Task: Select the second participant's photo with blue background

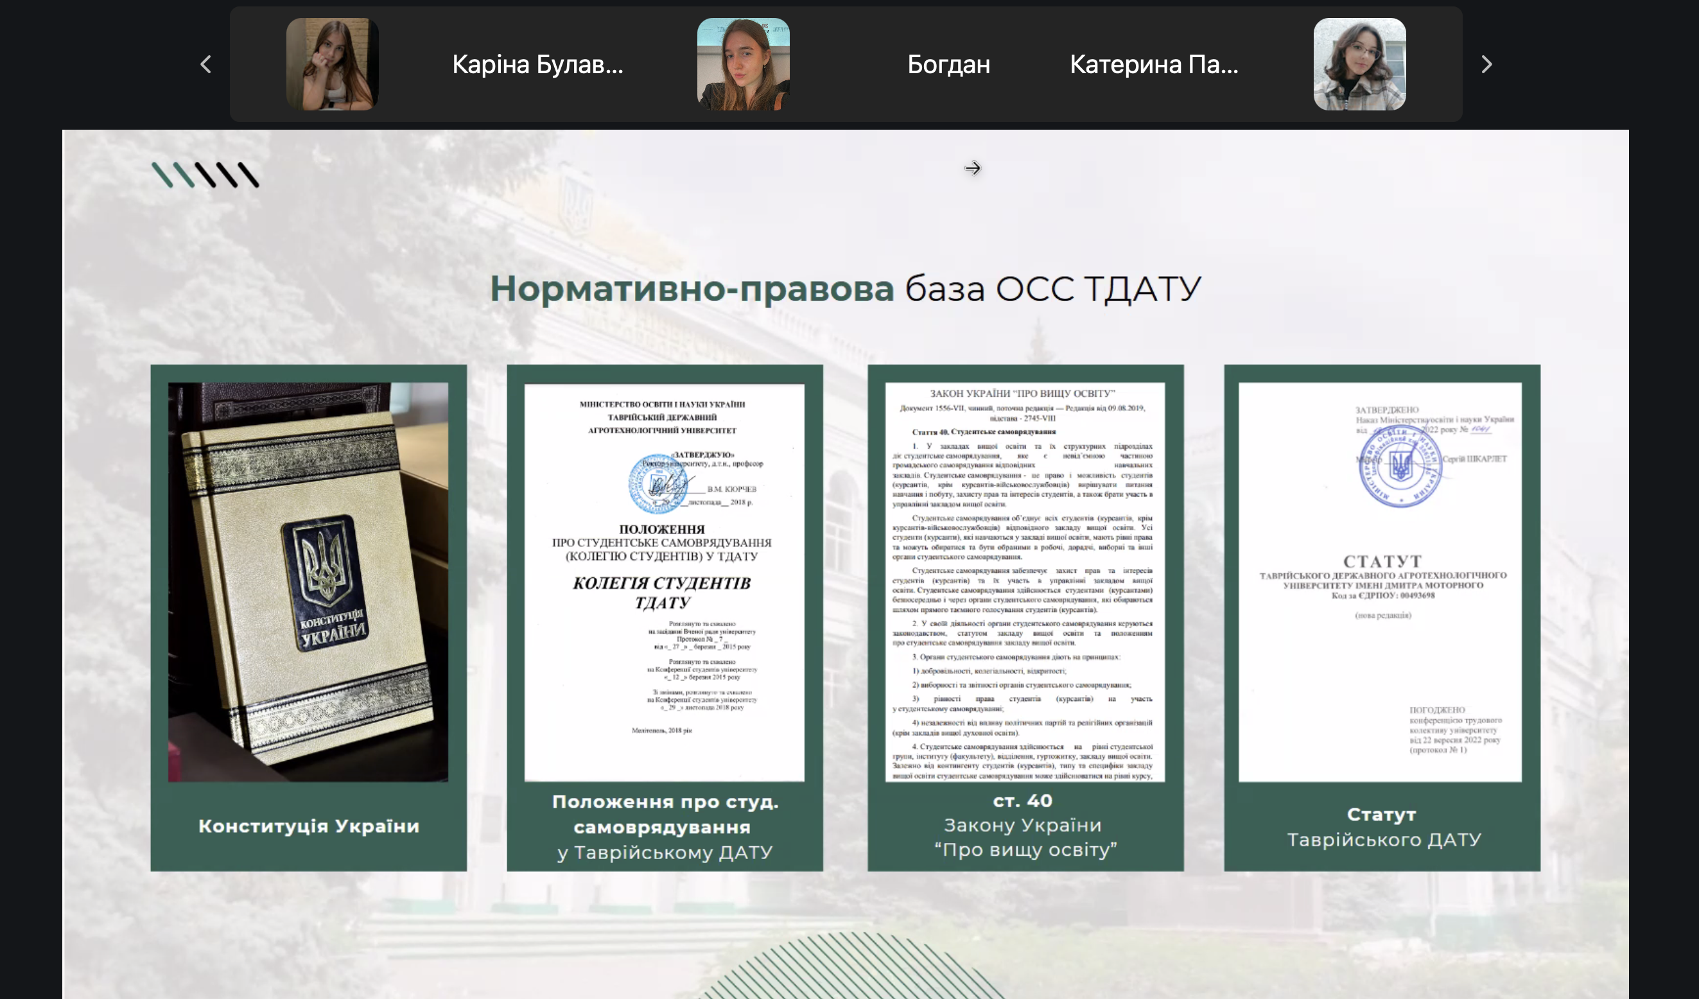Action: pyautogui.click(x=743, y=65)
